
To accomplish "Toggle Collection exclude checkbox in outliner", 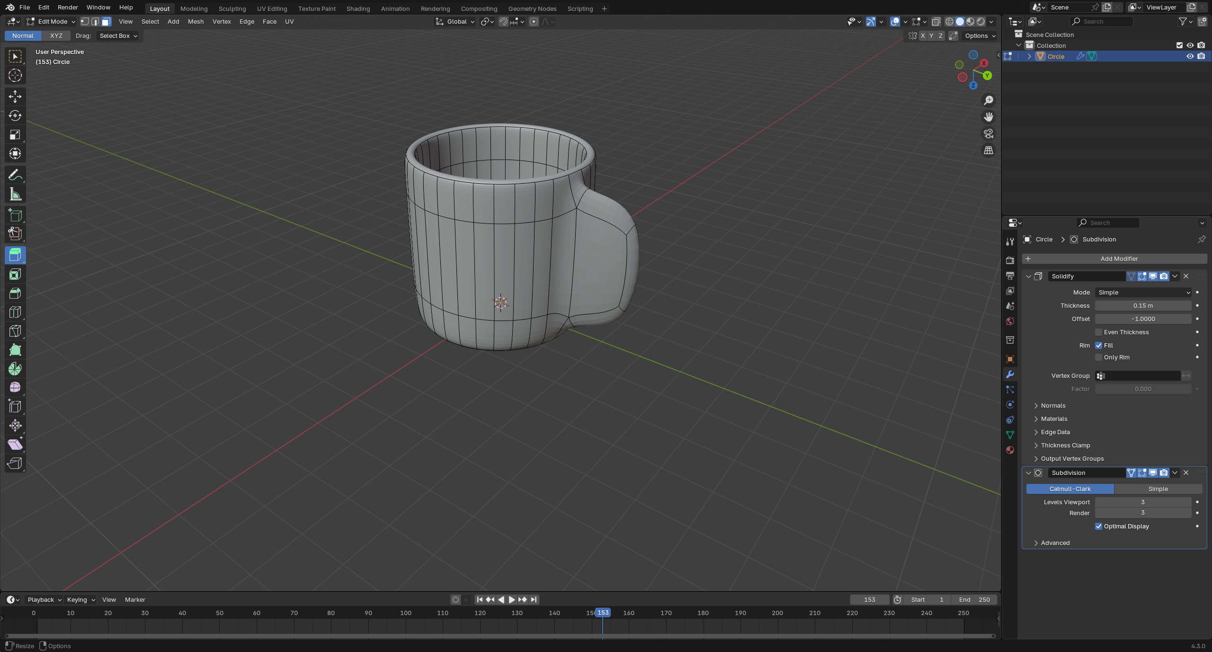I will click(x=1179, y=45).
